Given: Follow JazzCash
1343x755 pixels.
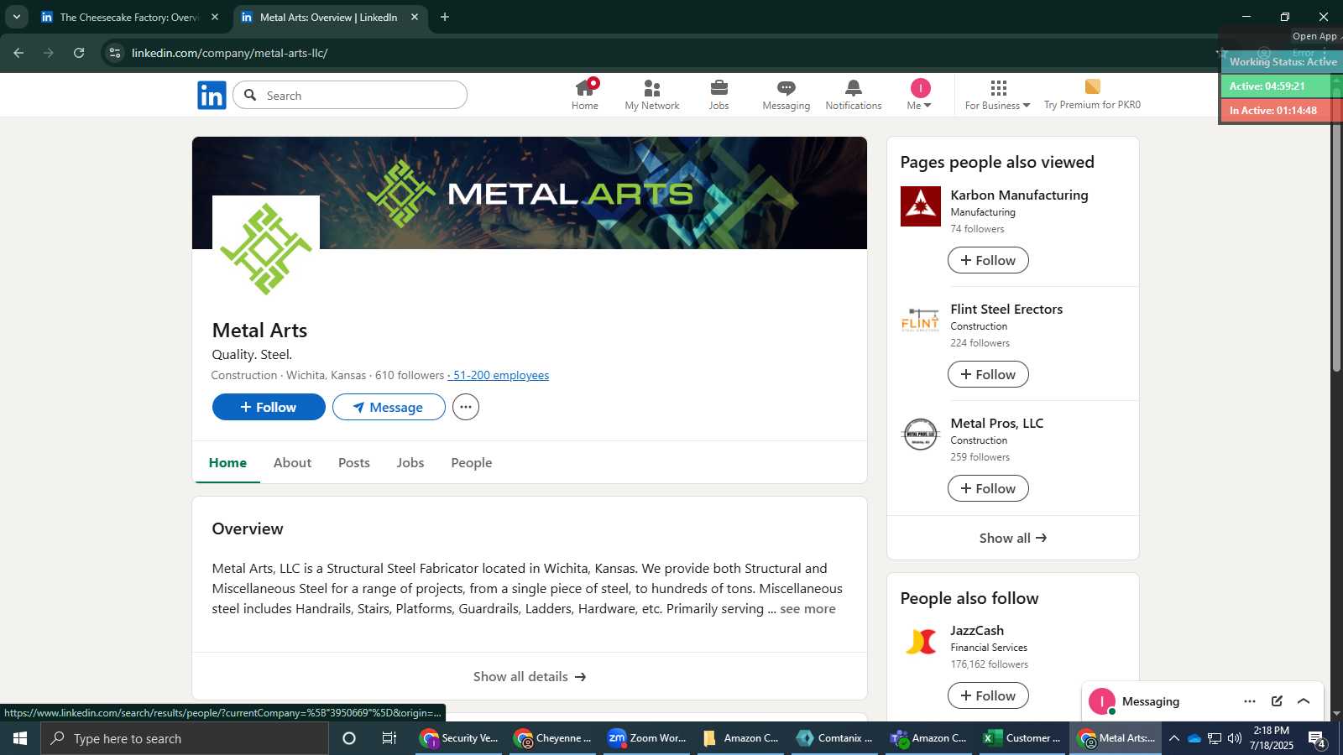Looking at the screenshot, I should point(988,695).
